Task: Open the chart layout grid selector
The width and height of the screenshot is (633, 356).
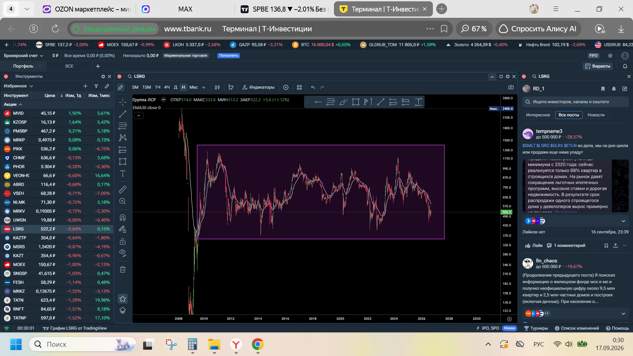Action: (299, 87)
